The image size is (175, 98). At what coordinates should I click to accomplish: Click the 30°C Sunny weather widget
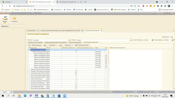[x=132, y=96]
